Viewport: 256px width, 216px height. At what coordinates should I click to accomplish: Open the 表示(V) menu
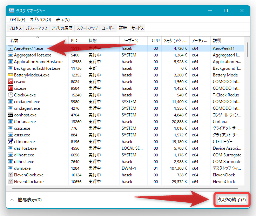63,20
